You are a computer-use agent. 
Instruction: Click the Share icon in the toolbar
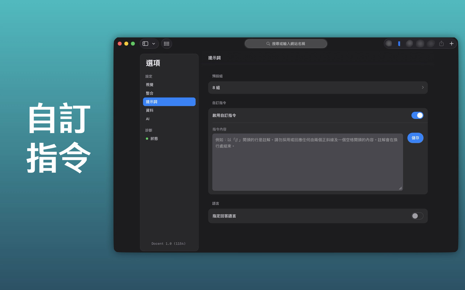441,43
